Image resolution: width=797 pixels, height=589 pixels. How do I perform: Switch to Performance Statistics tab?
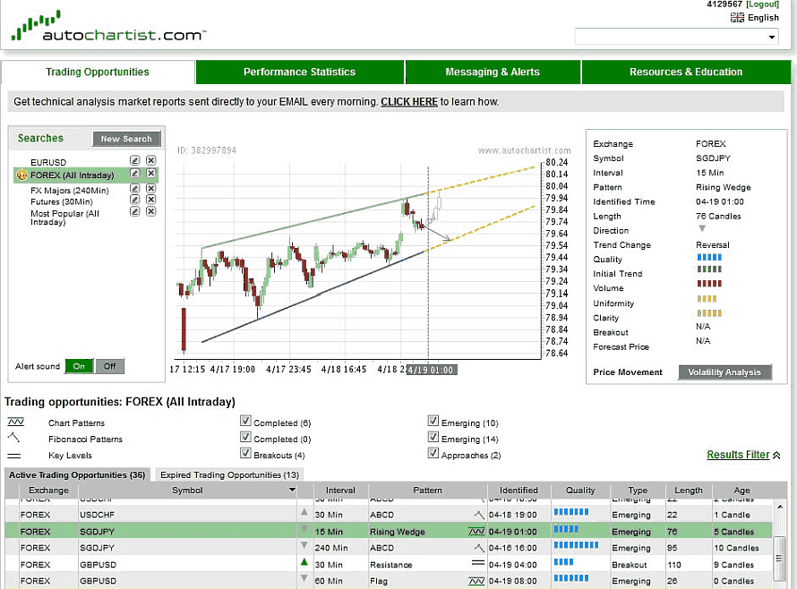(299, 72)
